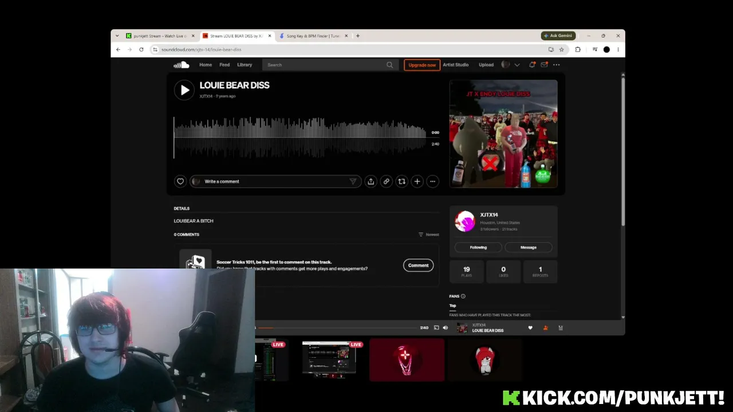Select the Stream LOUIE BEAR DISS tab
This screenshot has height=412, width=733.
[237, 35]
